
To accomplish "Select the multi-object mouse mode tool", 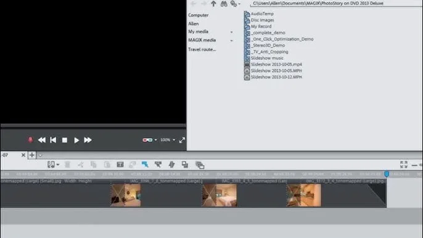I will [x=158, y=165].
